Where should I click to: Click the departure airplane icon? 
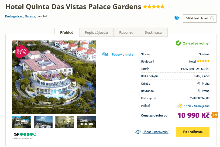tap(199, 84)
